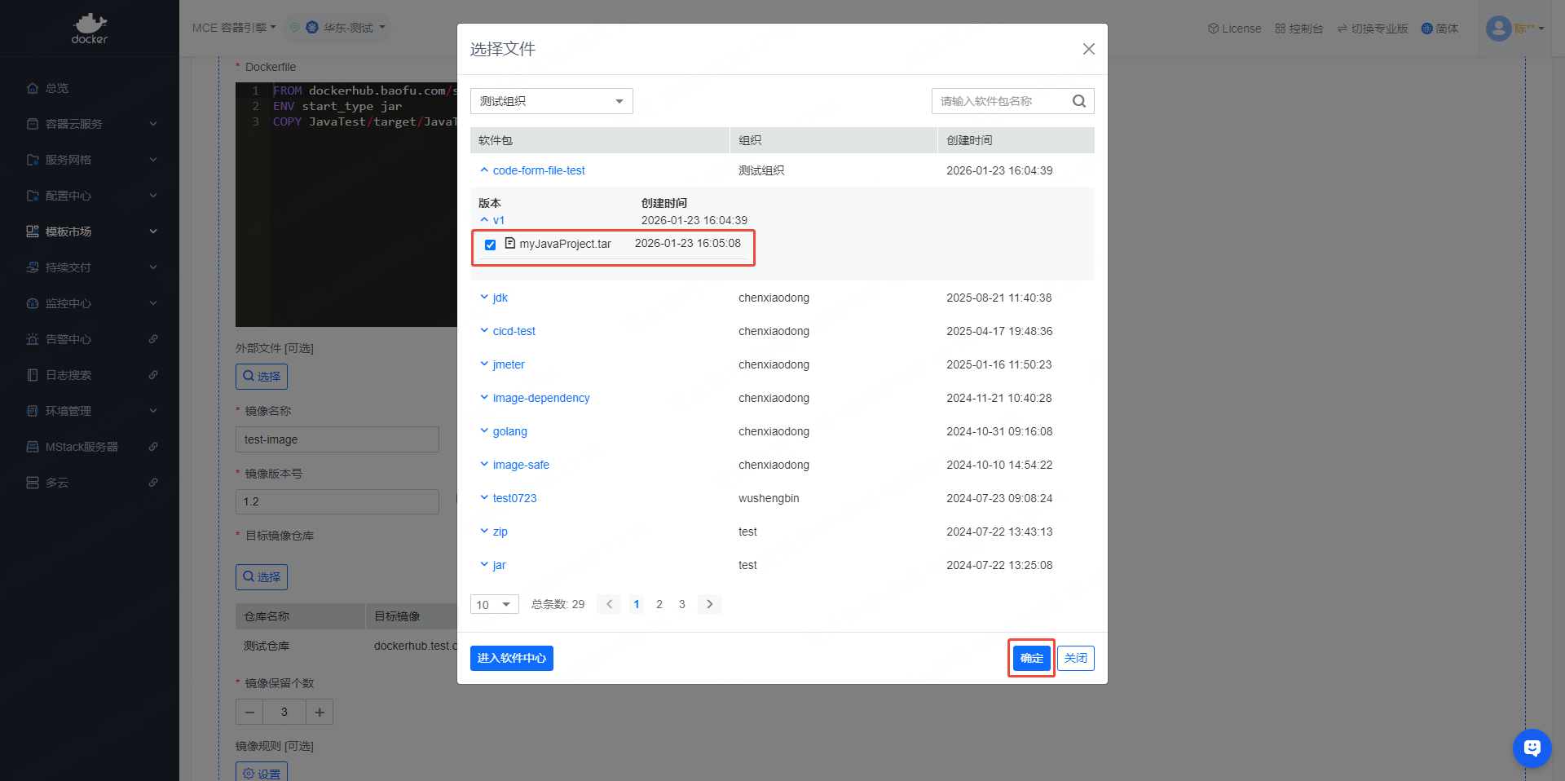Screen dimensions: 1565x781
Task: Open the page size dropdown showing 10
Action: click(x=494, y=604)
